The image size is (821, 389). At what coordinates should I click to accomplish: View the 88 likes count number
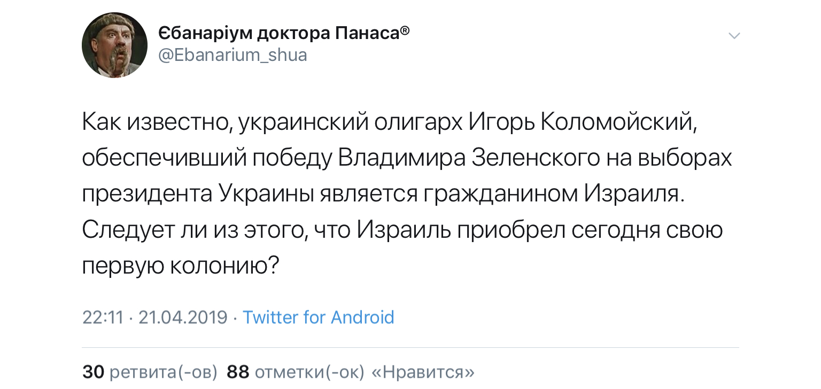238,372
